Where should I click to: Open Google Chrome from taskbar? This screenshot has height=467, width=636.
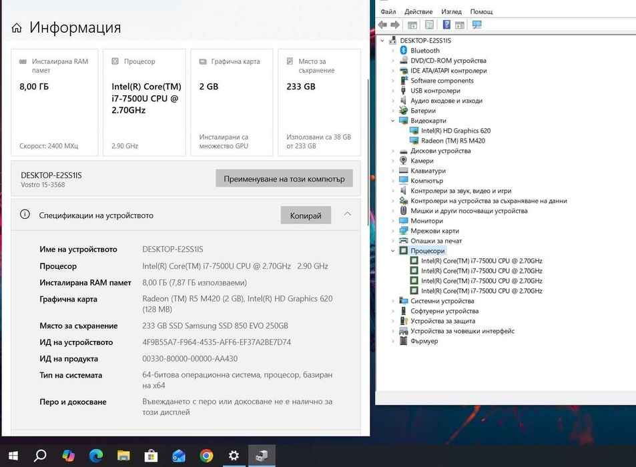tap(206, 456)
